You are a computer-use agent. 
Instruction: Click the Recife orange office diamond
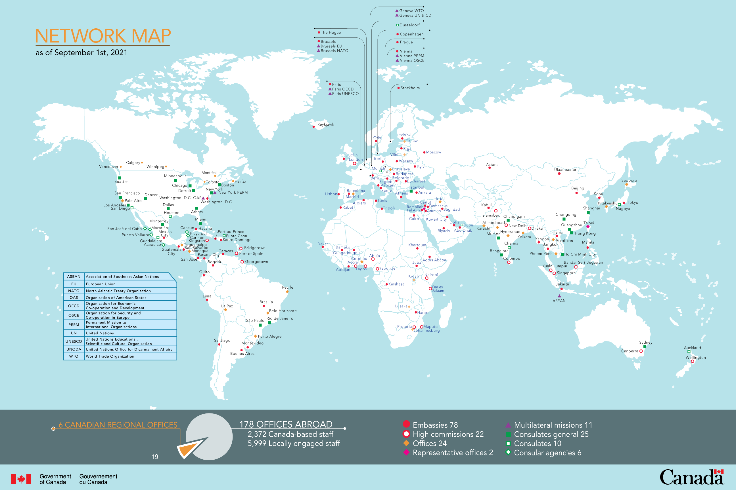pyautogui.click(x=287, y=292)
